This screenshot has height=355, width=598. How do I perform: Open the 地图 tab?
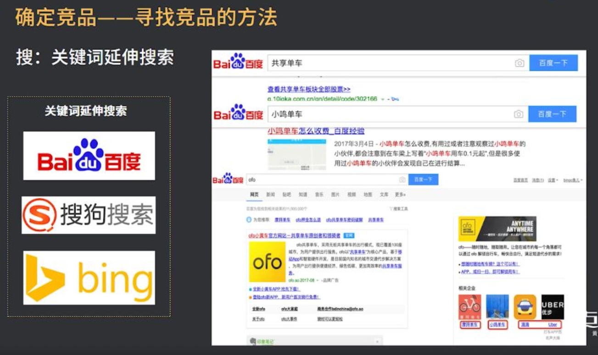(368, 195)
